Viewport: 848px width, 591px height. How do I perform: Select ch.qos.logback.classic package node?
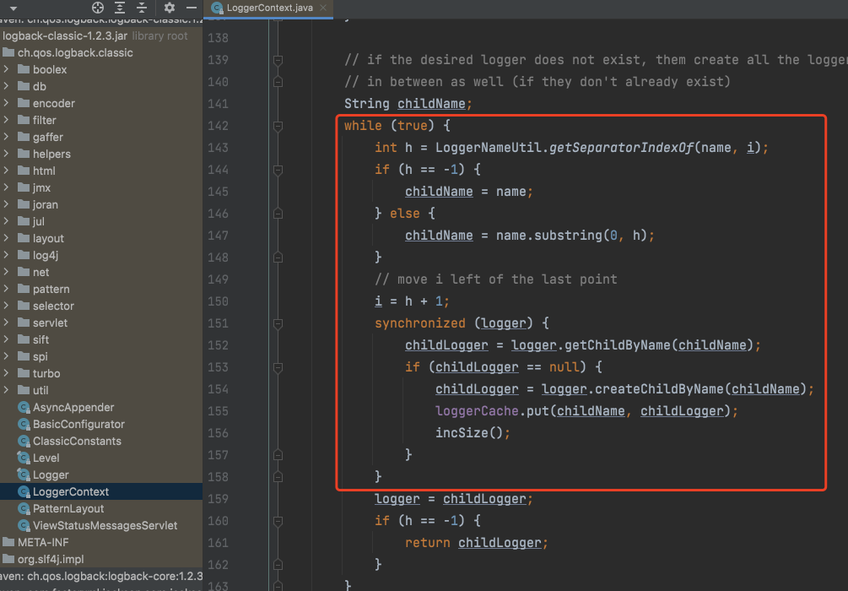point(75,52)
